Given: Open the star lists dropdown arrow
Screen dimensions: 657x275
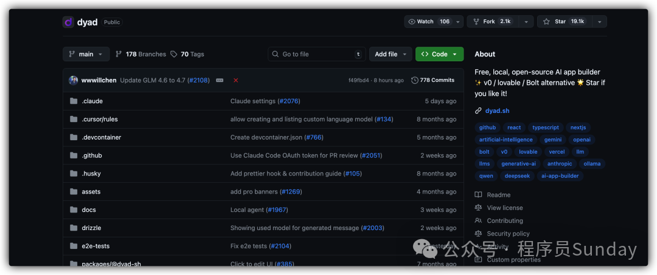Looking at the screenshot, I should (x=599, y=22).
